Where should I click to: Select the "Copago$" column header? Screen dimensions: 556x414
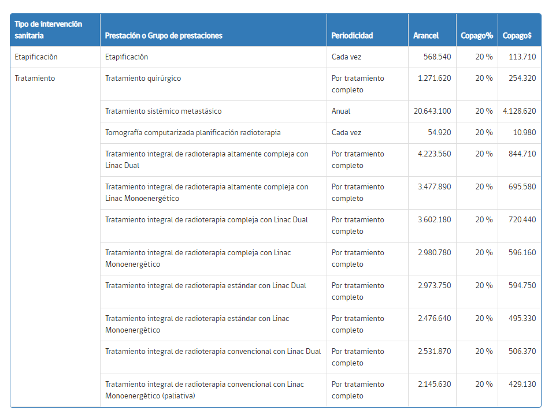pyautogui.click(x=517, y=36)
